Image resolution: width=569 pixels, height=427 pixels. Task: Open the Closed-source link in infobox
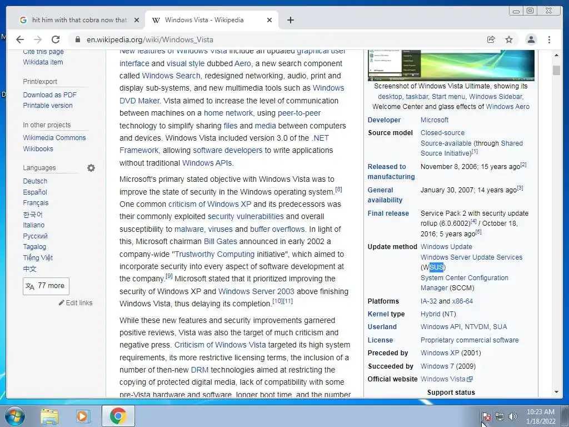(x=442, y=133)
